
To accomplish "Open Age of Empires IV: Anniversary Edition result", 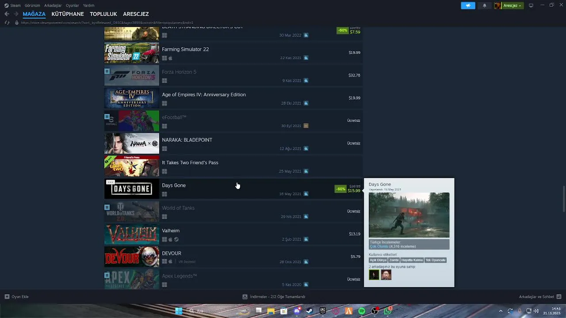I will point(233,98).
